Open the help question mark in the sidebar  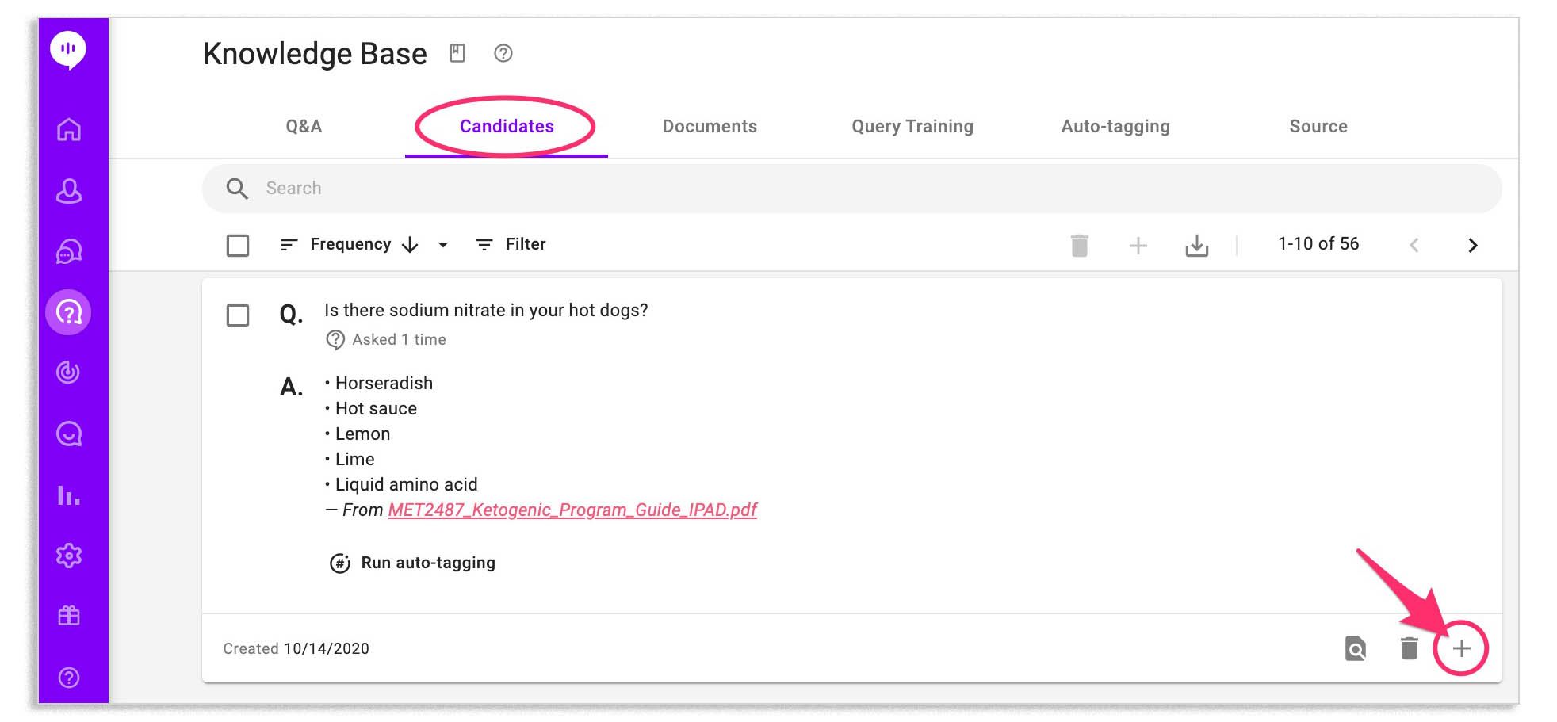[69, 678]
